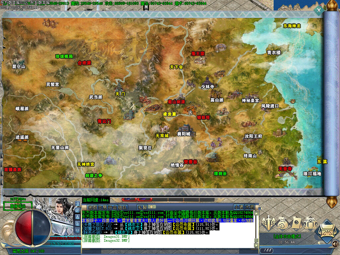Screen dimensions: 340x255
Task: Select 汝阳王府 on the world map
Action: pos(253,136)
